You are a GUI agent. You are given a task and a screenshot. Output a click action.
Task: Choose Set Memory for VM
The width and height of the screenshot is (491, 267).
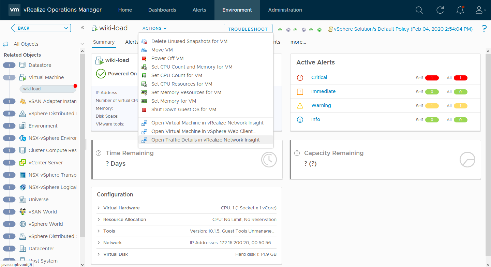tap(206, 101)
